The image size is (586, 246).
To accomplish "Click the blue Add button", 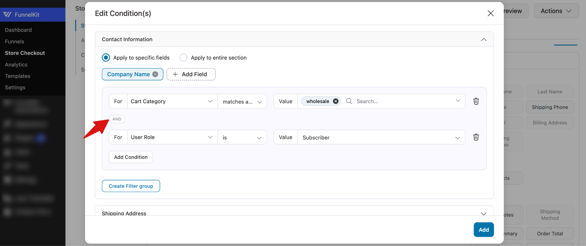I will [x=484, y=230].
